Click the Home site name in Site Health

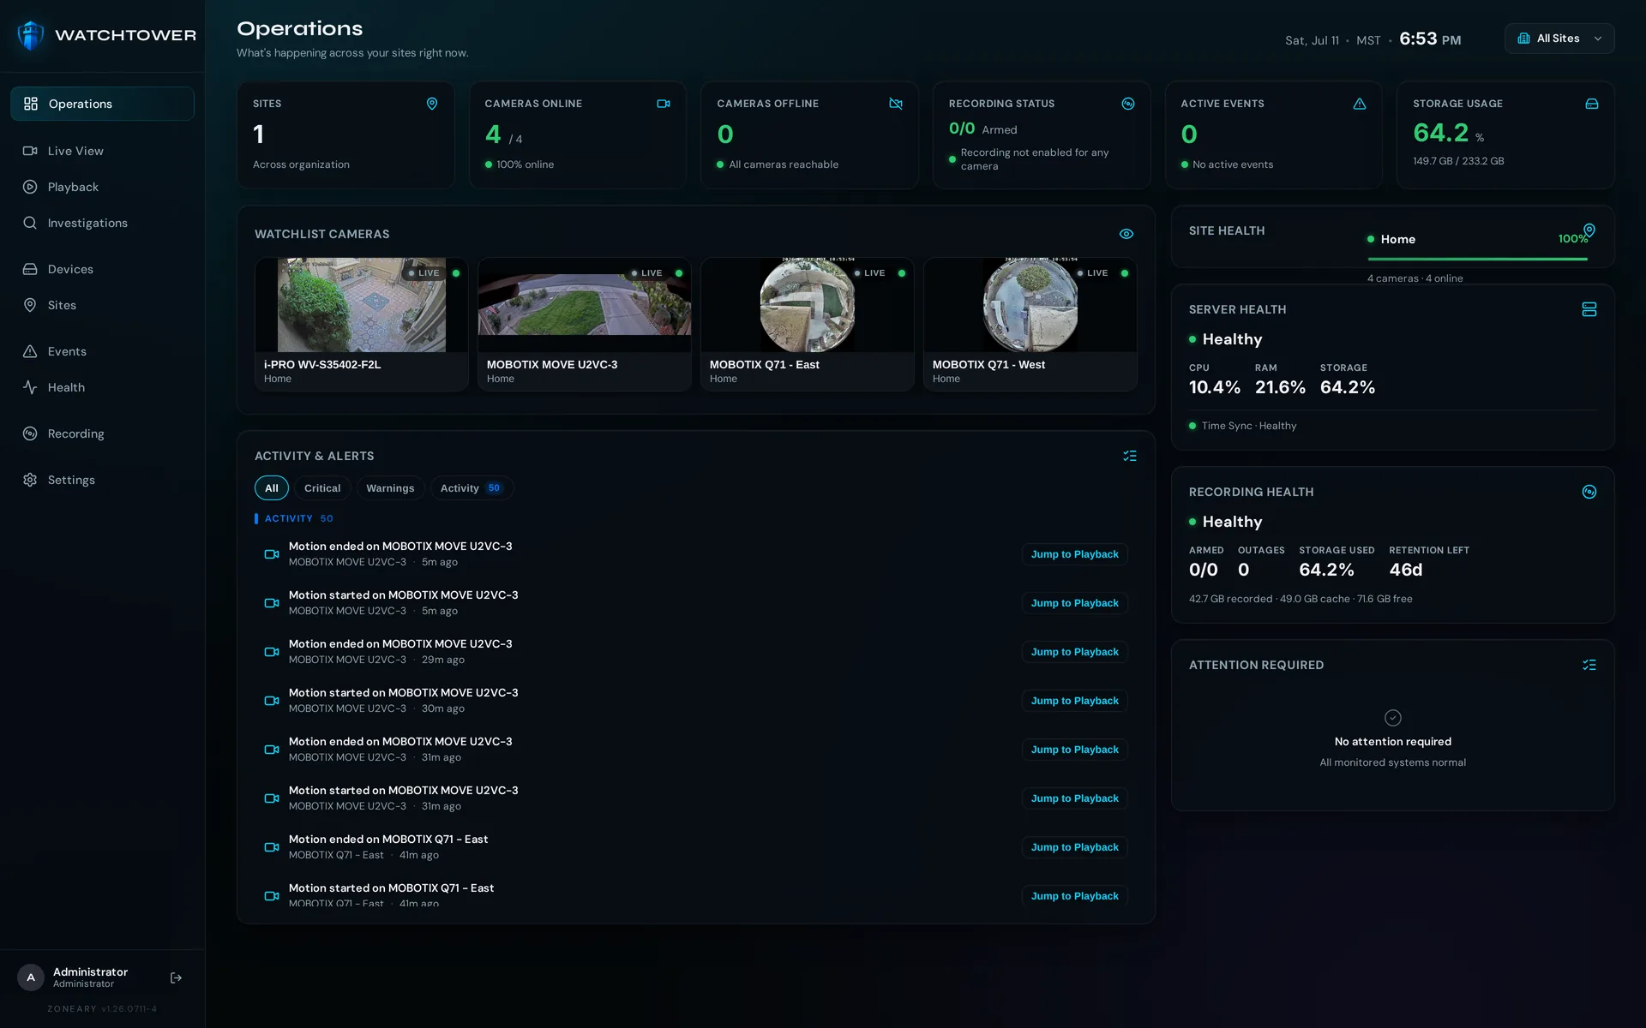pyautogui.click(x=1398, y=239)
